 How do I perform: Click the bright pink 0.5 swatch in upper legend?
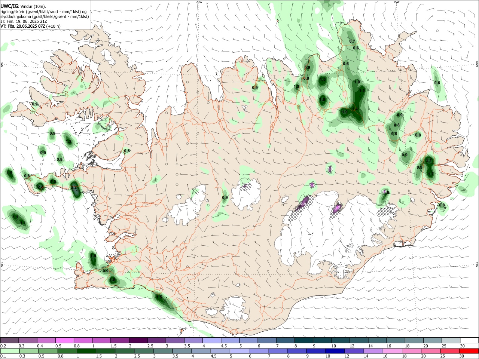coord(65,340)
